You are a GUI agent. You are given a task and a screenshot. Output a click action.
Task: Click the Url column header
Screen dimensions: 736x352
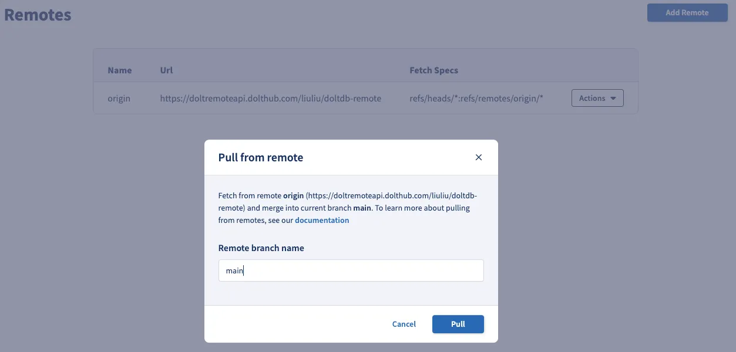tap(166, 70)
